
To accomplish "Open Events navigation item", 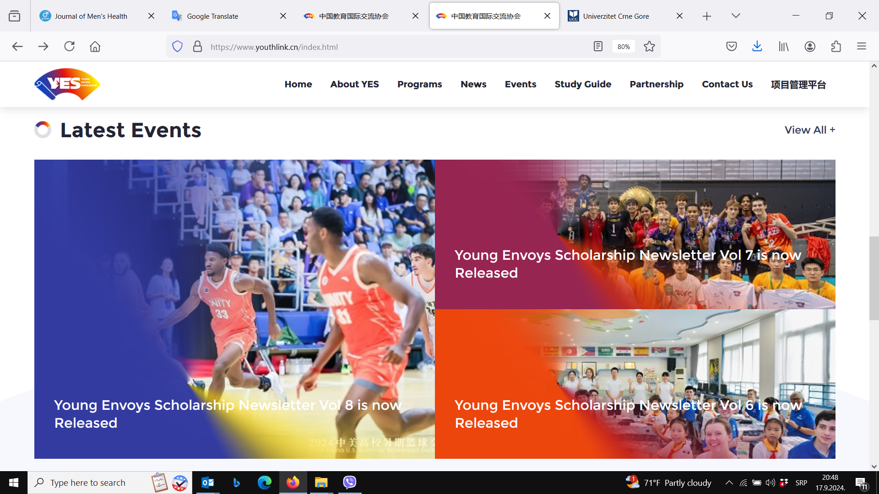I will tap(520, 84).
